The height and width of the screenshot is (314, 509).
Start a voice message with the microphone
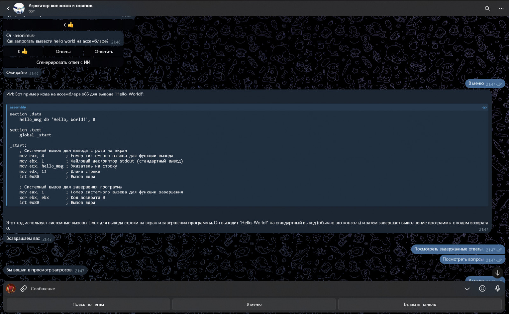click(498, 289)
